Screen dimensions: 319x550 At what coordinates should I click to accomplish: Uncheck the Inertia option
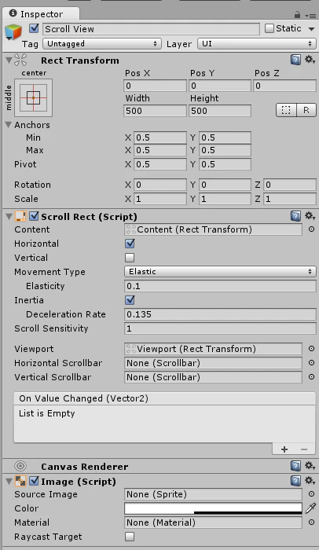click(130, 300)
